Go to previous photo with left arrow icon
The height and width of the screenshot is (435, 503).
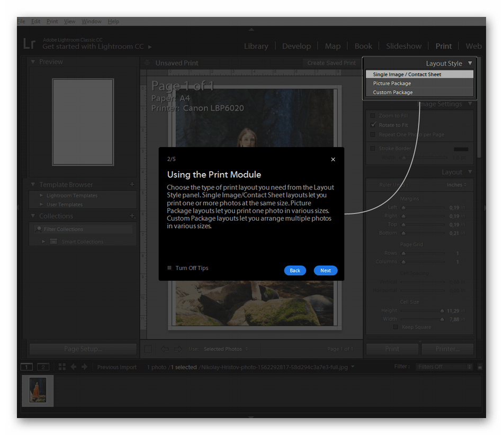click(x=74, y=367)
